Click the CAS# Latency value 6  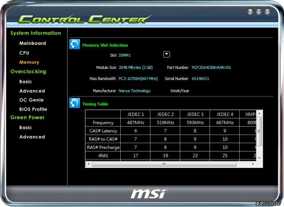135,131
